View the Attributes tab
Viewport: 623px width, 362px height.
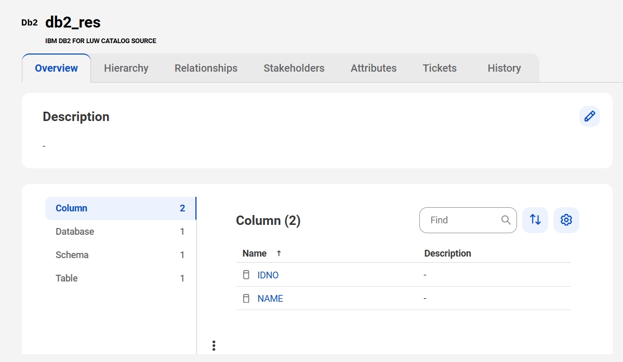click(x=374, y=68)
